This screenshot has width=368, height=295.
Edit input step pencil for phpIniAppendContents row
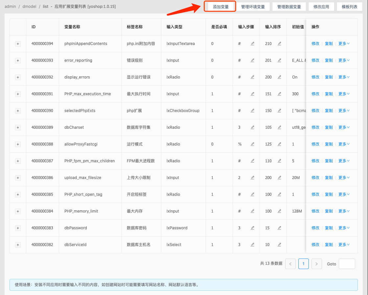252,44
